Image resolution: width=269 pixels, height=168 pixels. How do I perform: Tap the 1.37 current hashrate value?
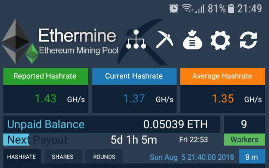click(x=134, y=99)
